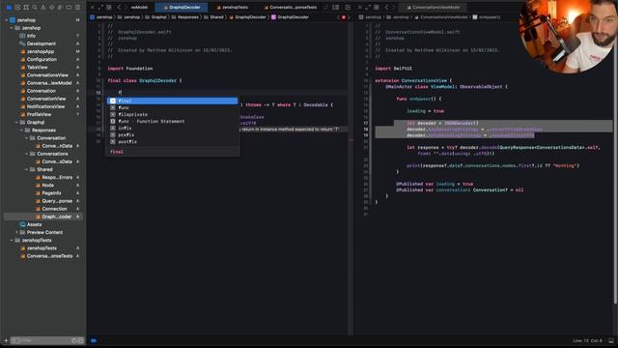The height and width of the screenshot is (348, 618).
Task: Open the Breakpoint navigator icon
Action: (69, 7)
